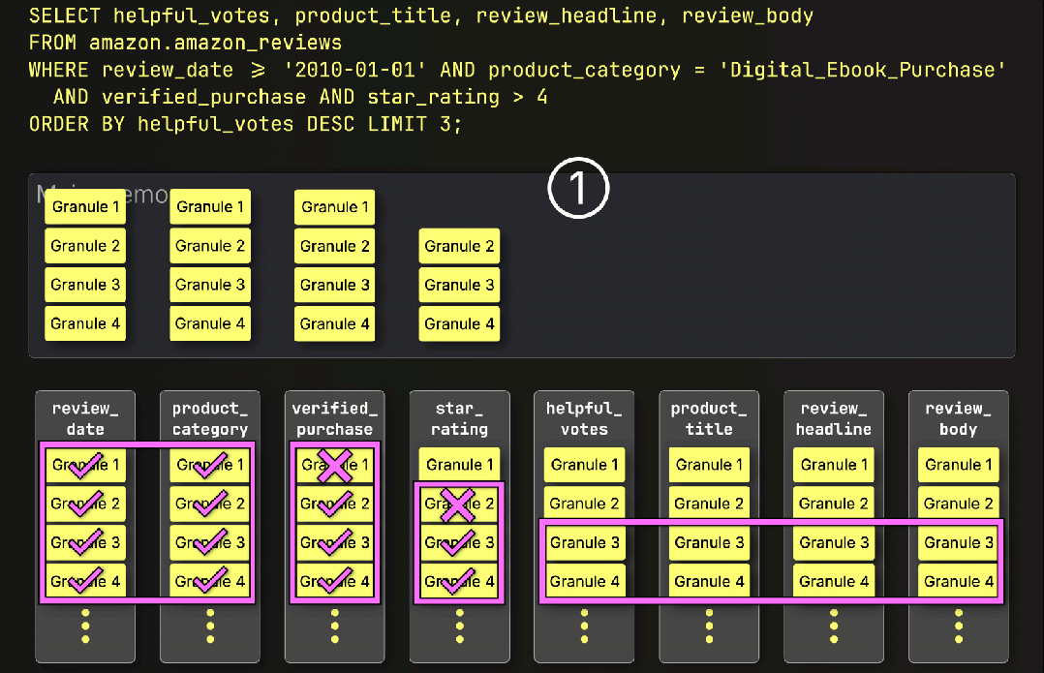Click ellipsis dots below star_rating granules
Viewport: 1044px width, 673px height.
(459, 626)
